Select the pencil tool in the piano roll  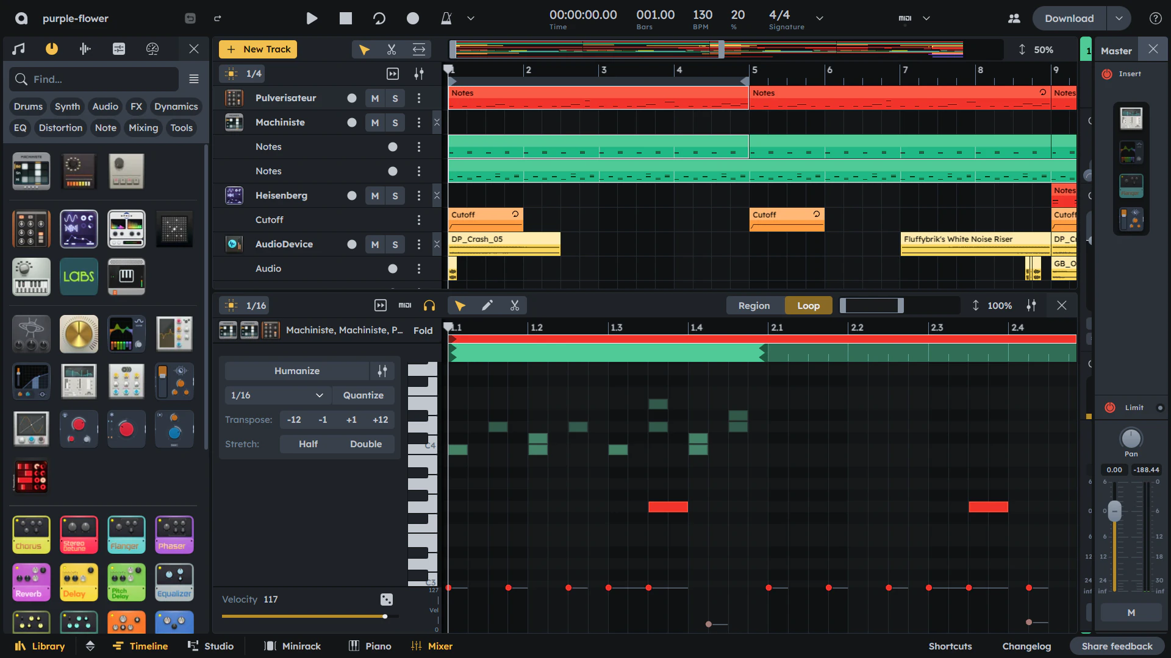pyautogui.click(x=487, y=305)
